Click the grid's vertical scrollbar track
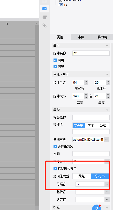This screenshot has height=210, width=113. (37, 115)
